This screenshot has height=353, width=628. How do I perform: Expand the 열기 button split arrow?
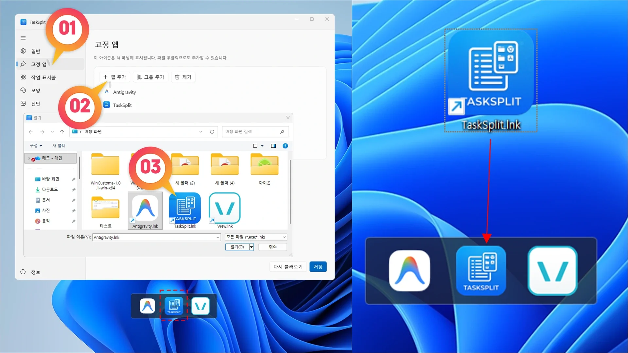(x=251, y=247)
